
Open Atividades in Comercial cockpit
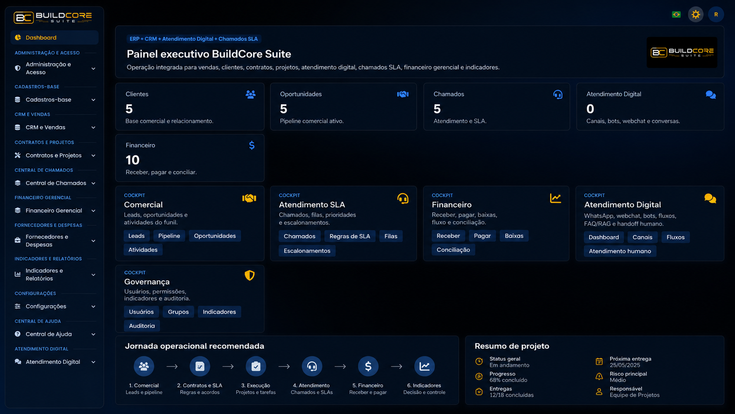pos(143,249)
